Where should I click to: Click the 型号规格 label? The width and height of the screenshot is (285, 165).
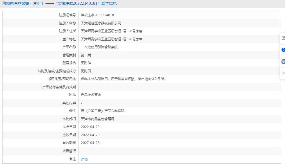(69, 63)
